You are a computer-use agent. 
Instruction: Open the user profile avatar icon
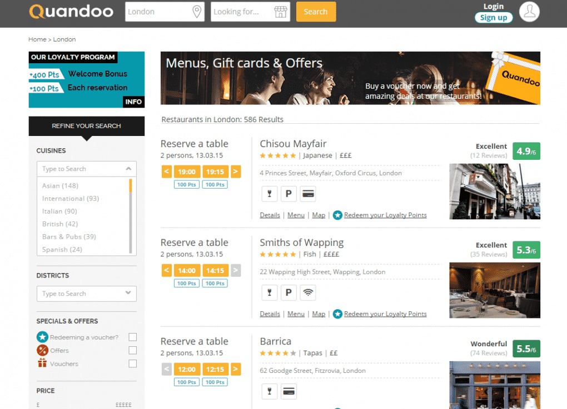click(529, 12)
